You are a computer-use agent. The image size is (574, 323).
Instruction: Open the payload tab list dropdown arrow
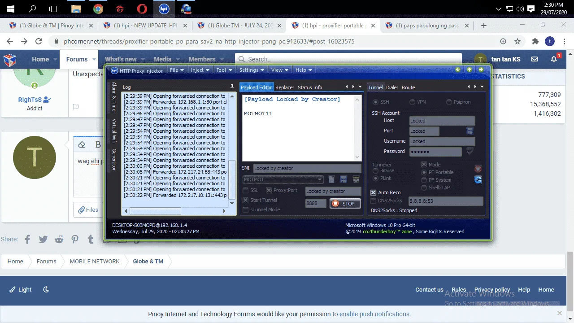tap(360, 87)
